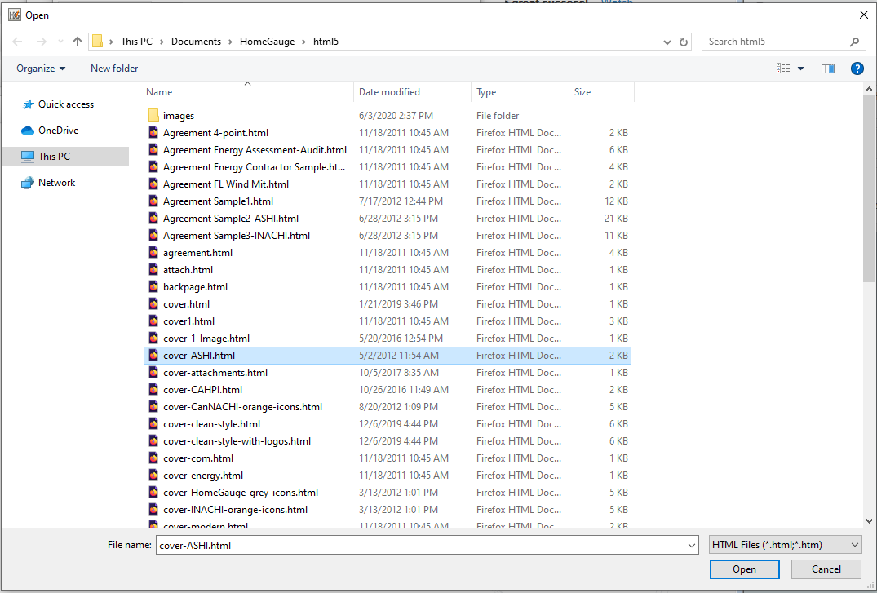Click the New folder button
This screenshot has height=593, width=877.
(x=114, y=69)
